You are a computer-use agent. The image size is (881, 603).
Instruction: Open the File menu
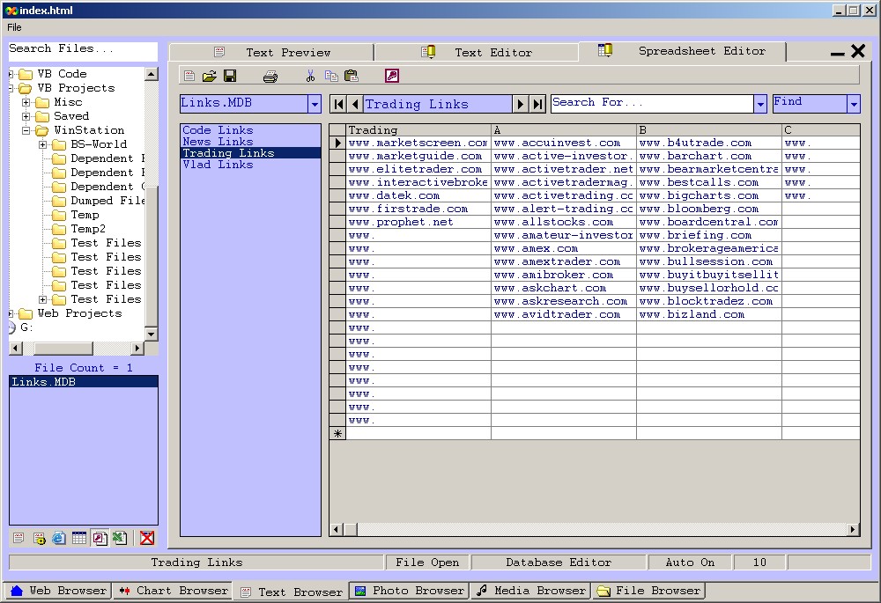(x=14, y=27)
